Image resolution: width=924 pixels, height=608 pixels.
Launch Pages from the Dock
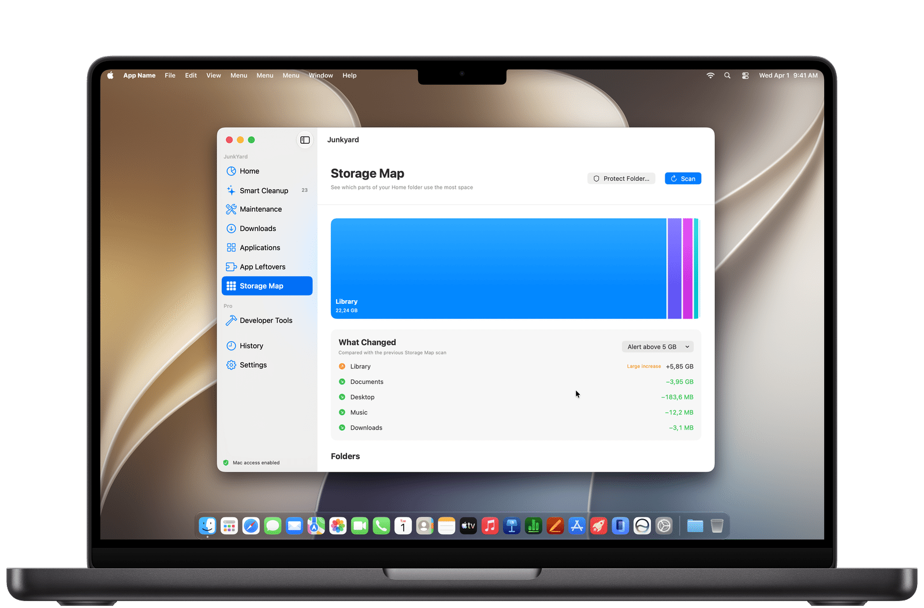(555, 525)
